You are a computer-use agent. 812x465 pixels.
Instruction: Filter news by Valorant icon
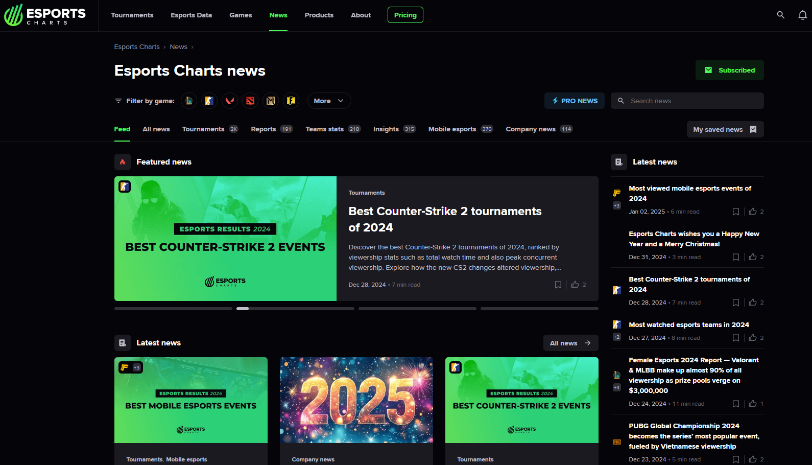click(x=230, y=101)
